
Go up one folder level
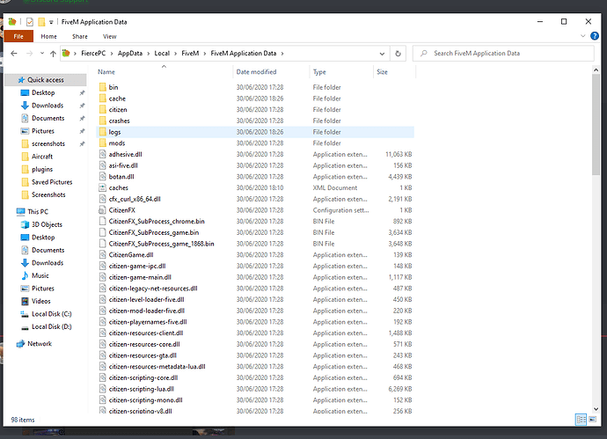[53, 54]
